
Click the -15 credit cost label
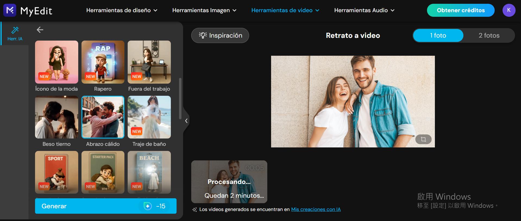click(x=161, y=206)
